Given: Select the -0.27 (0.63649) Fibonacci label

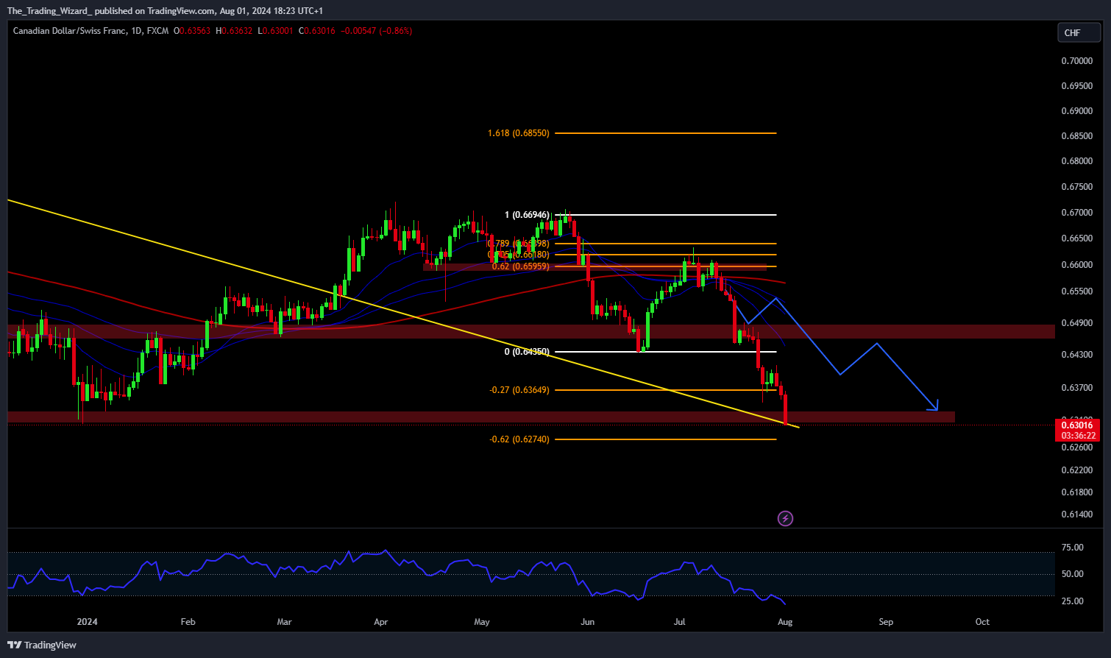Looking at the screenshot, I should [519, 390].
